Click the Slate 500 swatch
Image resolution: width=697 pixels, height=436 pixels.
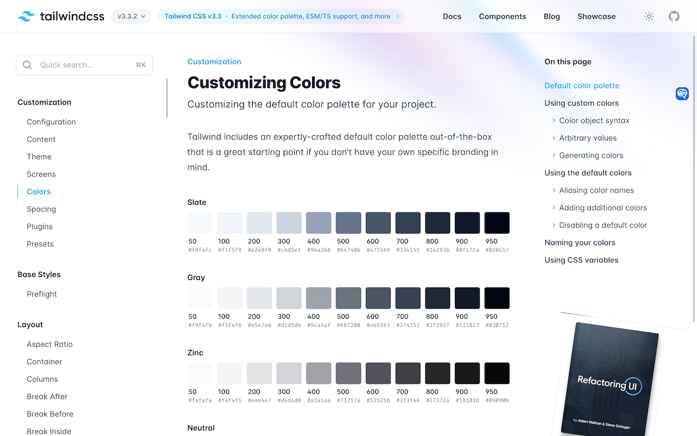[348, 223]
